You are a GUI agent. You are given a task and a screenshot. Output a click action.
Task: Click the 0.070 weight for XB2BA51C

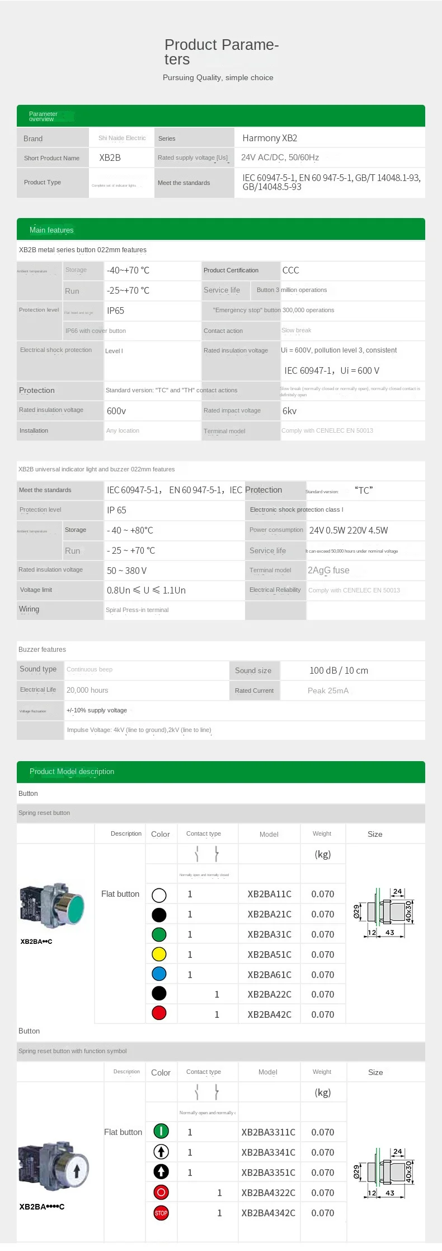[x=323, y=955]
